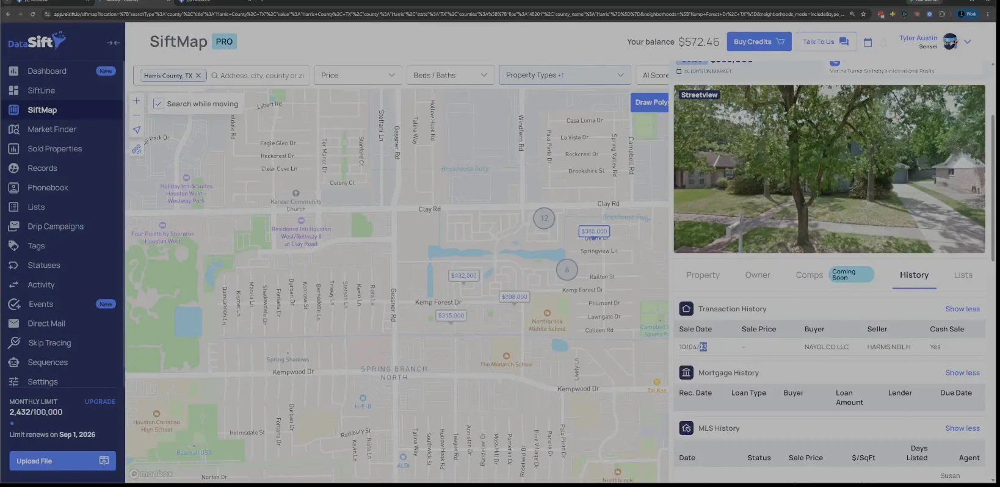Select the cluster marker labeled 12
1000x487 pixels.
pyautogui.click(x=544, y=218)
